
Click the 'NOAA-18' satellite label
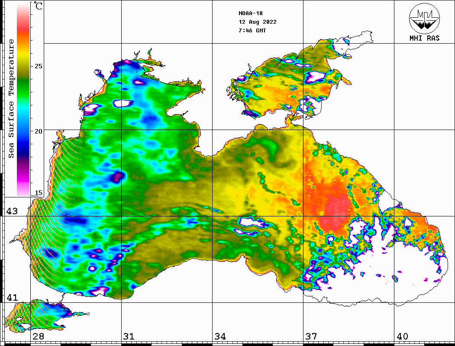[x=250, y=13]
